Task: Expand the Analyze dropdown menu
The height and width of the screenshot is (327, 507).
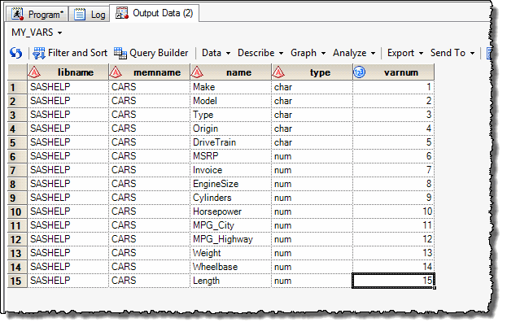Action: 354,53
